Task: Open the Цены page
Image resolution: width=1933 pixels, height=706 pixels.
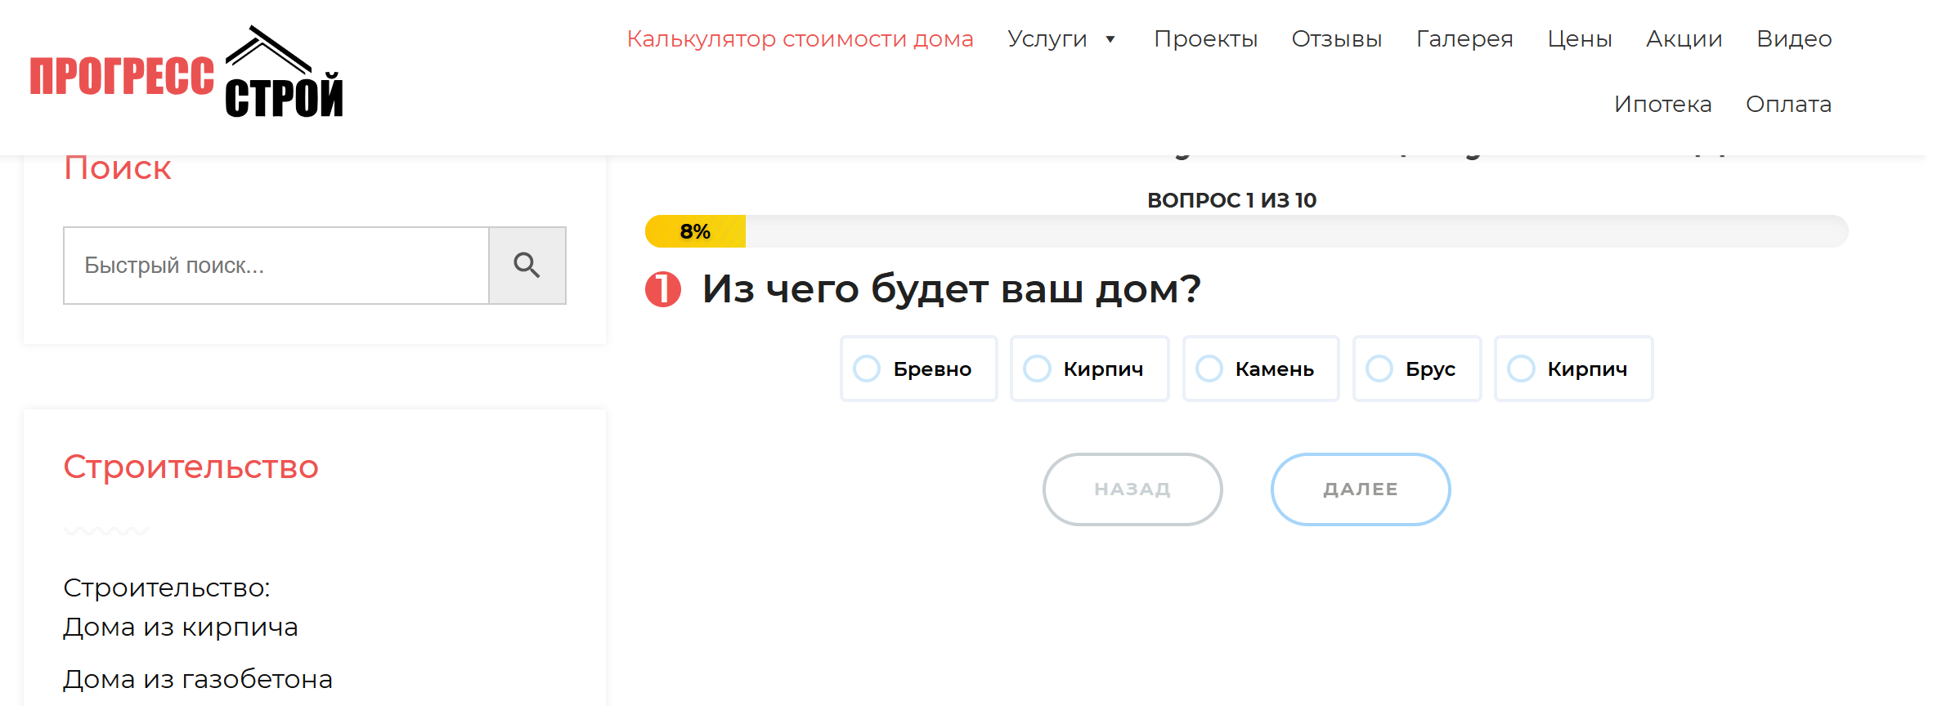Action: (x=1579, y=38)
